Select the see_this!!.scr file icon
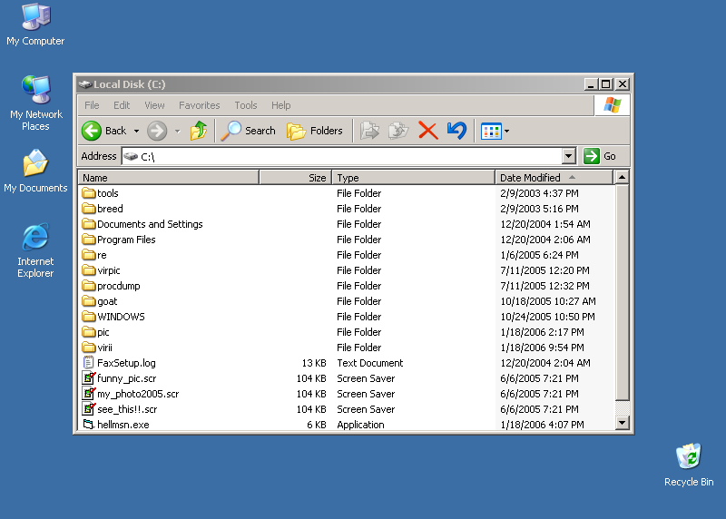726x519 pixels. click(x=88, y=408)
